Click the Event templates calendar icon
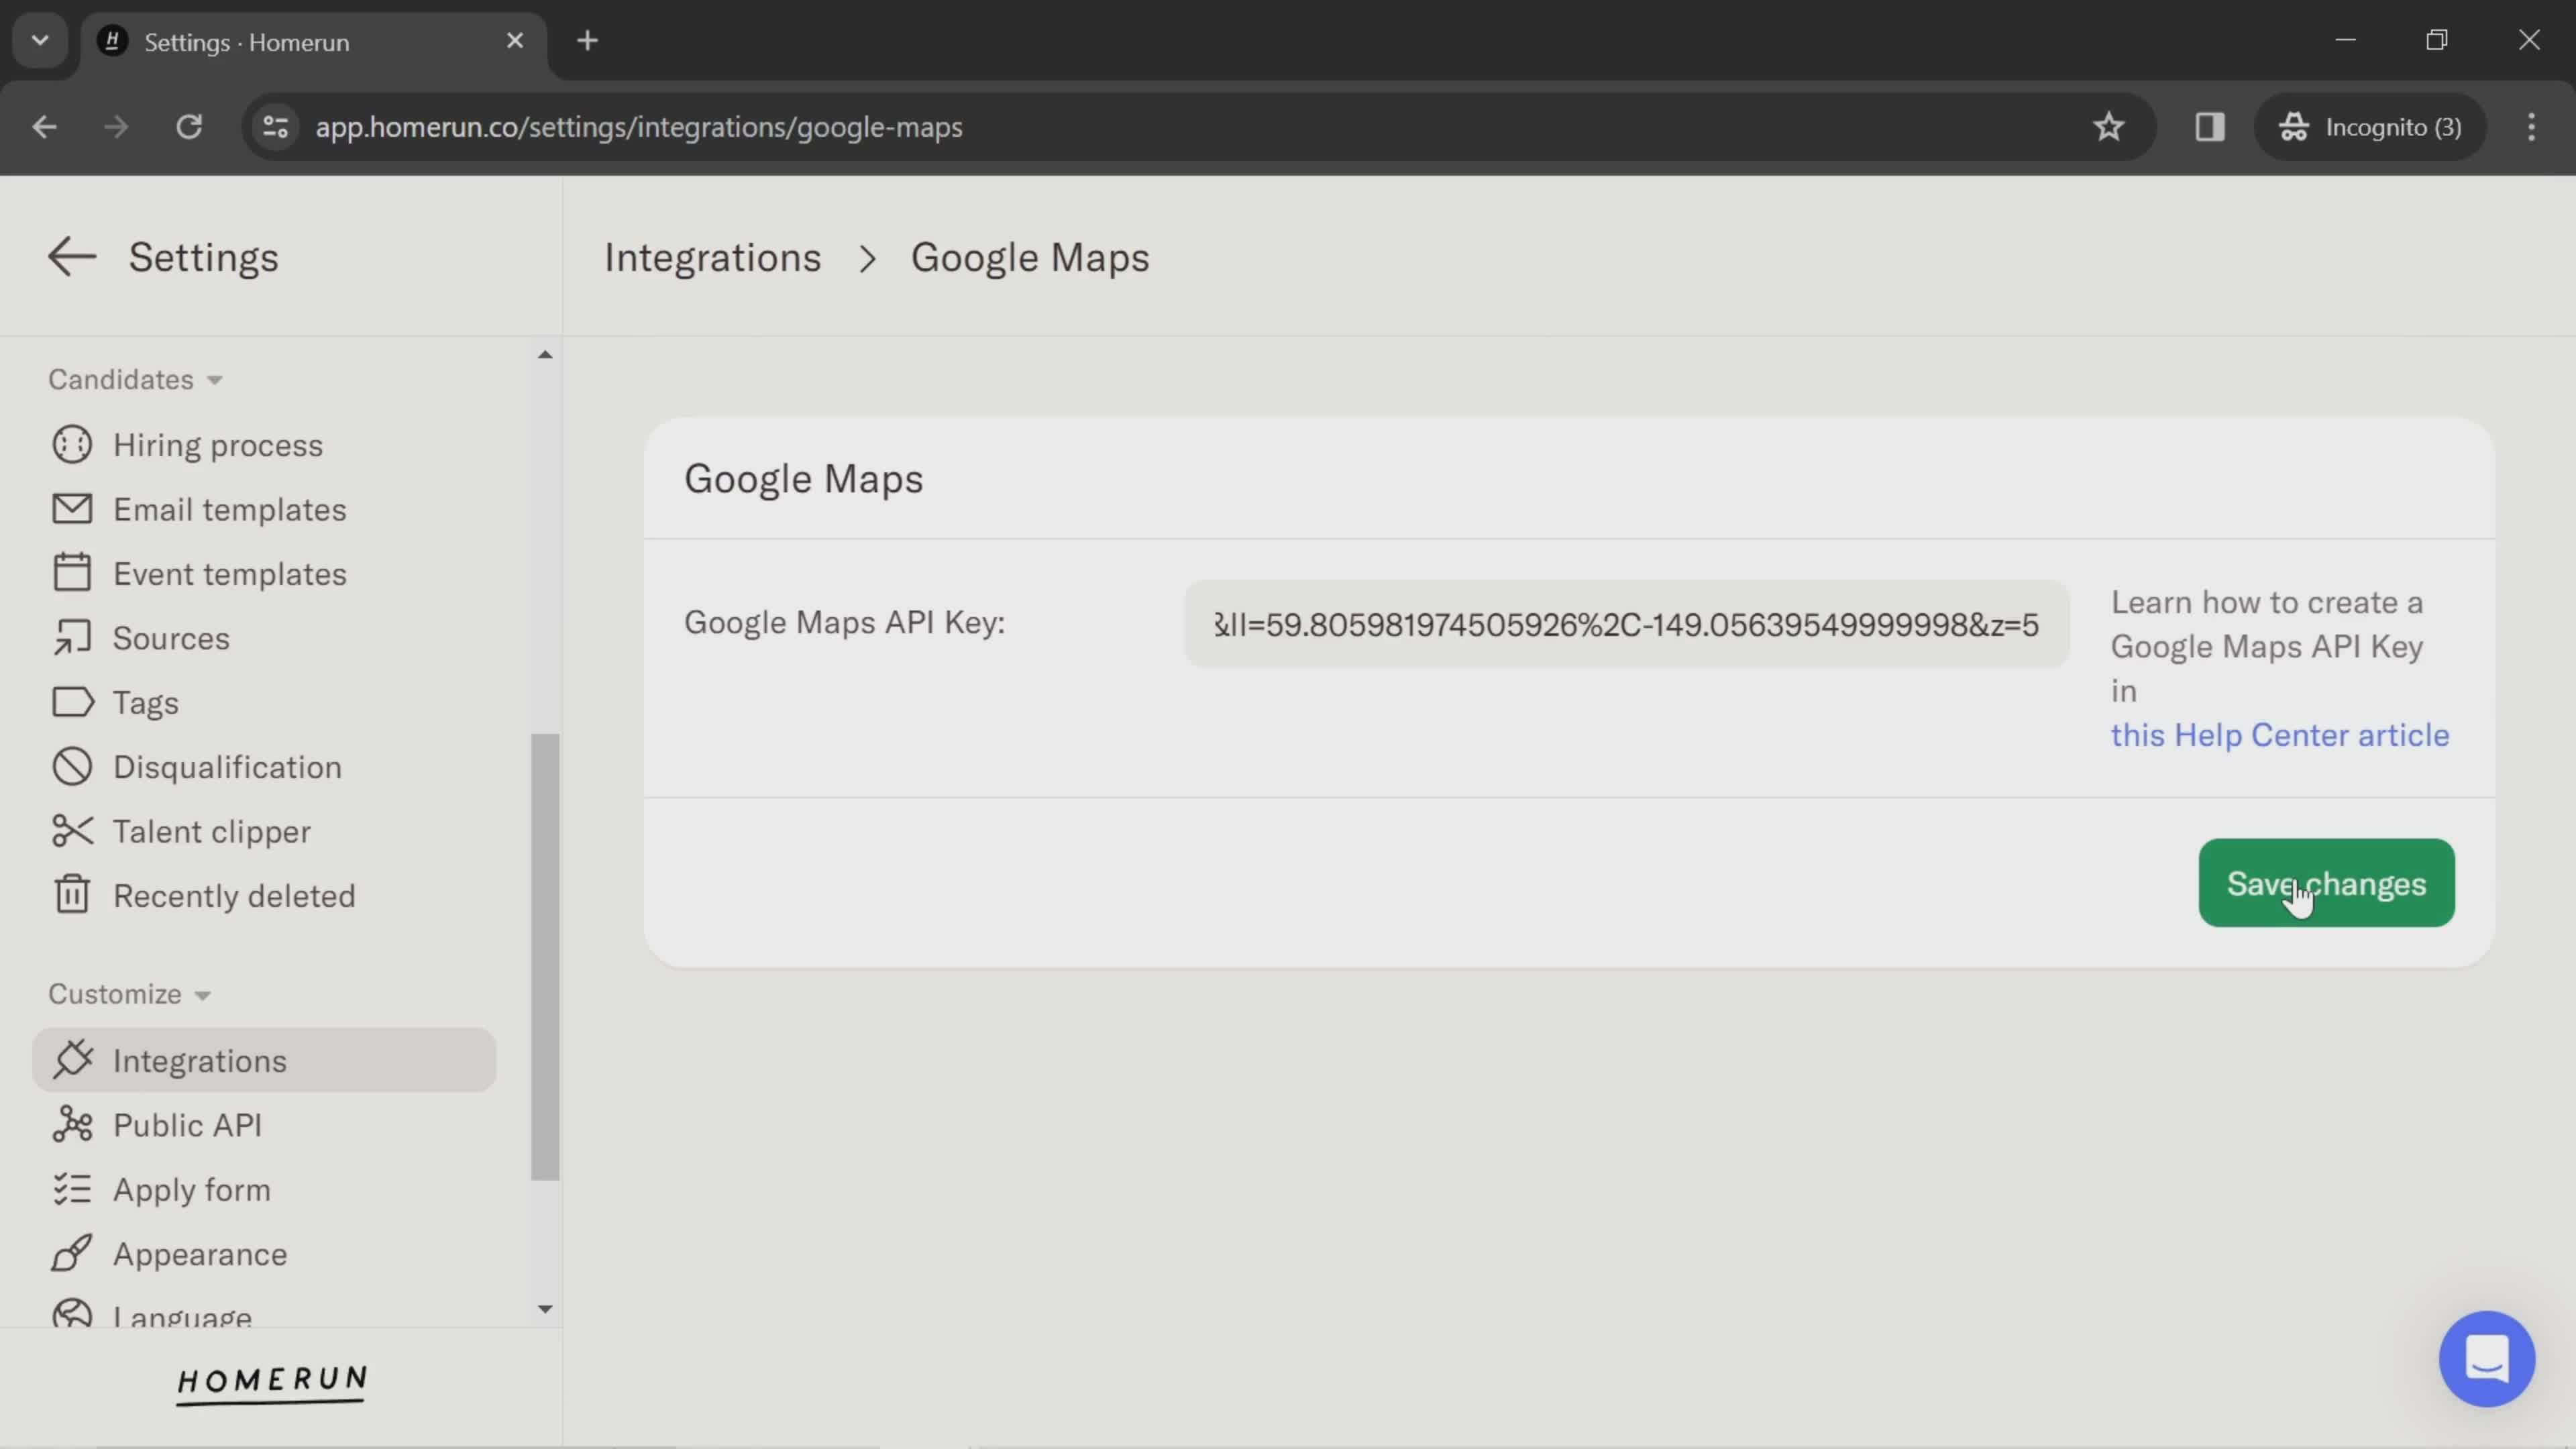The width and height of the screenshot is (2576, 1449). (72, 573)
